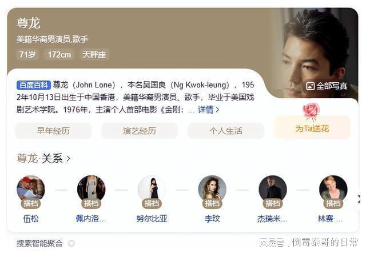The height and width of the screenshot is (254, 366).
Task: Expand the 尊龙·关系 section chevron
Action: click(x=68, y=159)
